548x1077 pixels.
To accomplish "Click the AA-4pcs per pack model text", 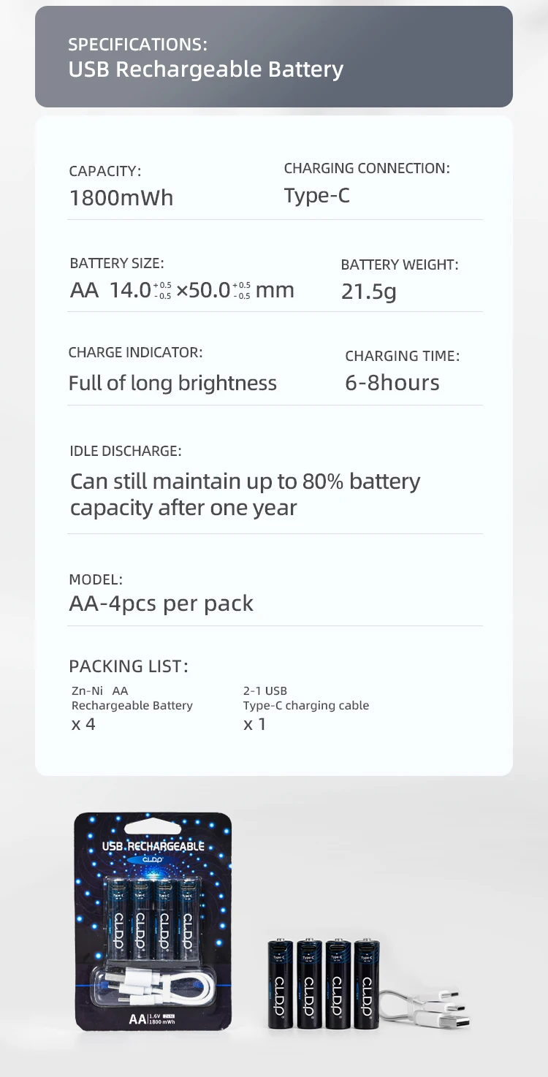I will [161, 604].
